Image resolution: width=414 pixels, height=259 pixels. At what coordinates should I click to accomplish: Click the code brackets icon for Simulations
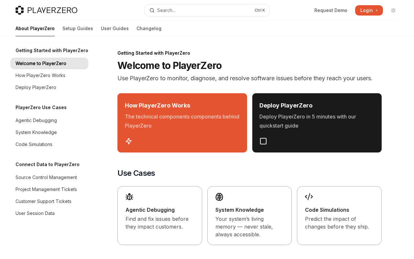click(x=309, y=197)
